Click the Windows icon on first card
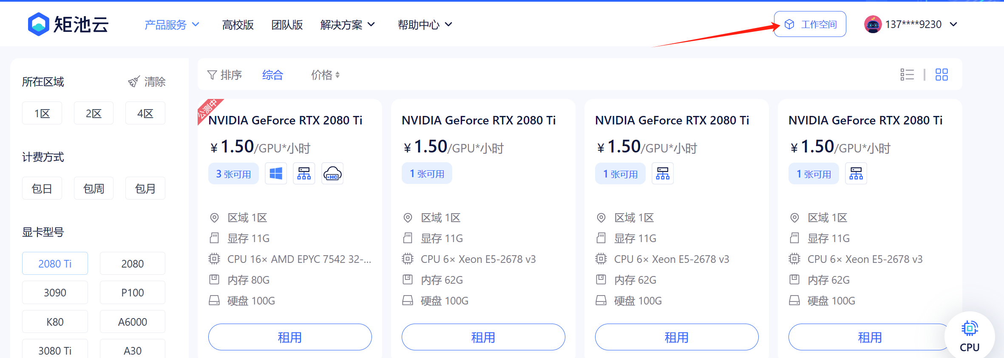This screenshot has height=358, width=1004. [x=276, y=173]
